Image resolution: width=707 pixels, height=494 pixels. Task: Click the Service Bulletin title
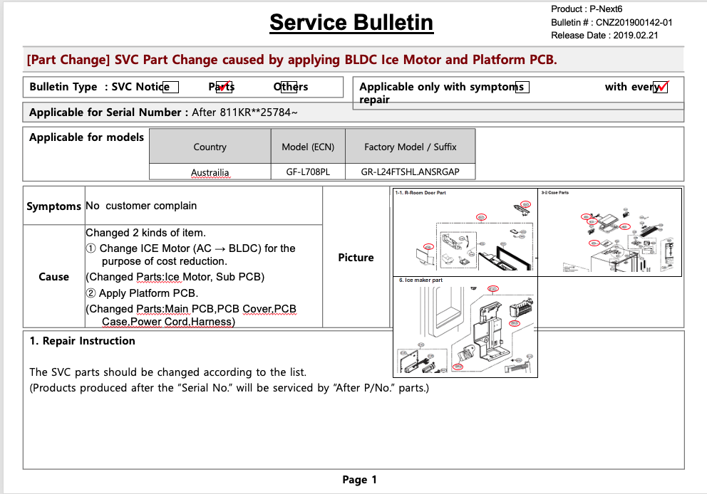click(x=351, y=23)
